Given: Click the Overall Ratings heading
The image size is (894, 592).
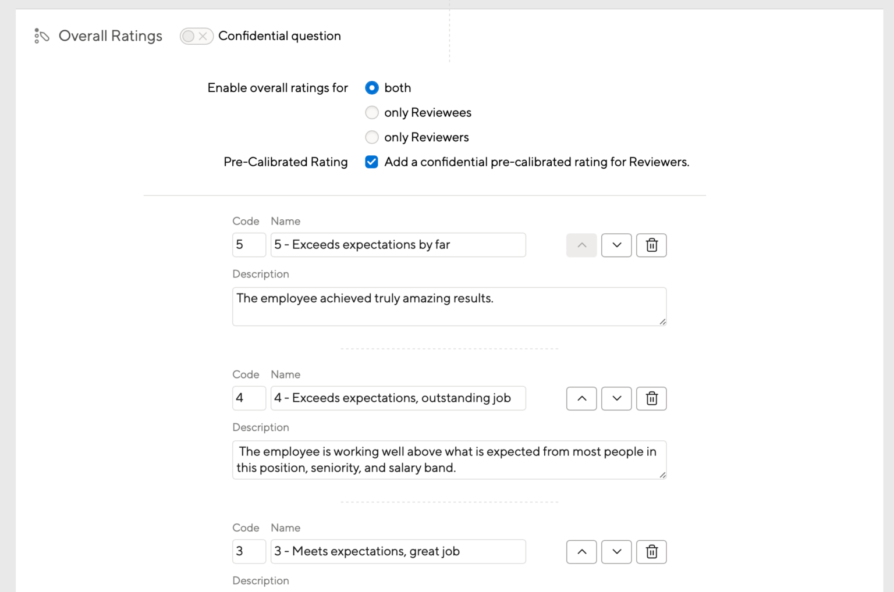Looking at the screenshot, I should (110, 35).
